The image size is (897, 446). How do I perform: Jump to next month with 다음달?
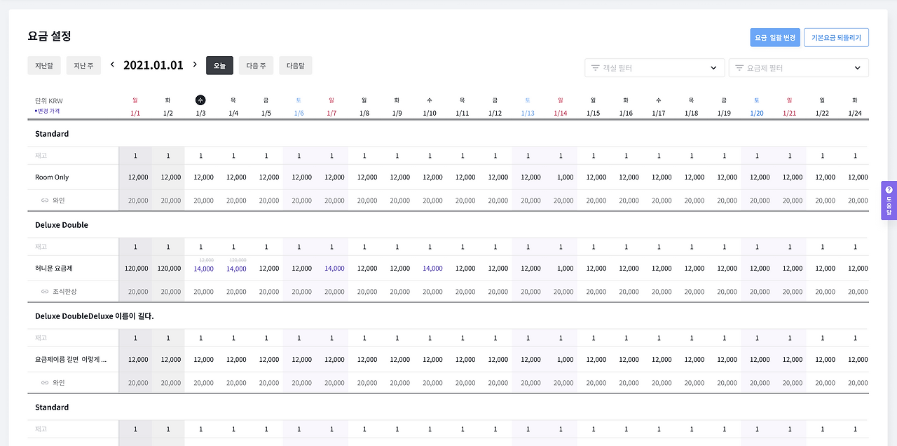coord(295,65)
